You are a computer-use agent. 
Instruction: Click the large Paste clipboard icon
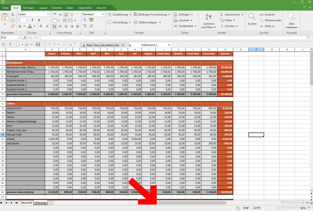(5, 17)
